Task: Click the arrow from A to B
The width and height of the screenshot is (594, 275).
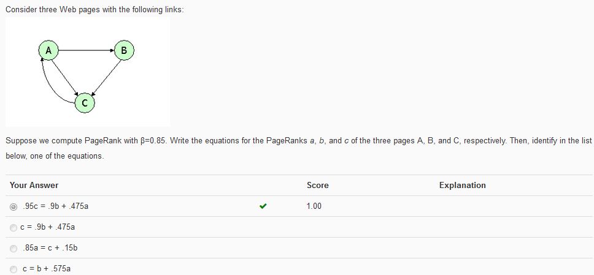Action: pyautogui.click(x=87, y=50)
